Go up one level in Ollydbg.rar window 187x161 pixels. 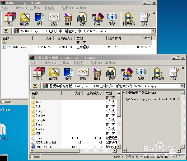[x=35, y=86]
